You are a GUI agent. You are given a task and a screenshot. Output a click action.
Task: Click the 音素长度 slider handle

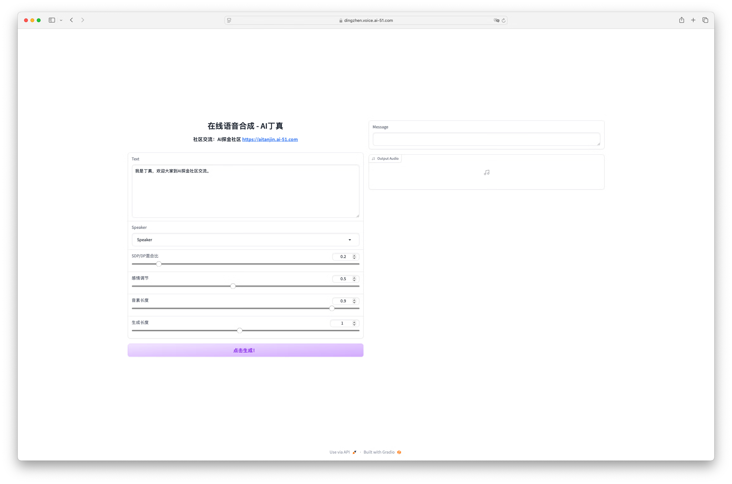pyautogui.click(x=332, y=308)
